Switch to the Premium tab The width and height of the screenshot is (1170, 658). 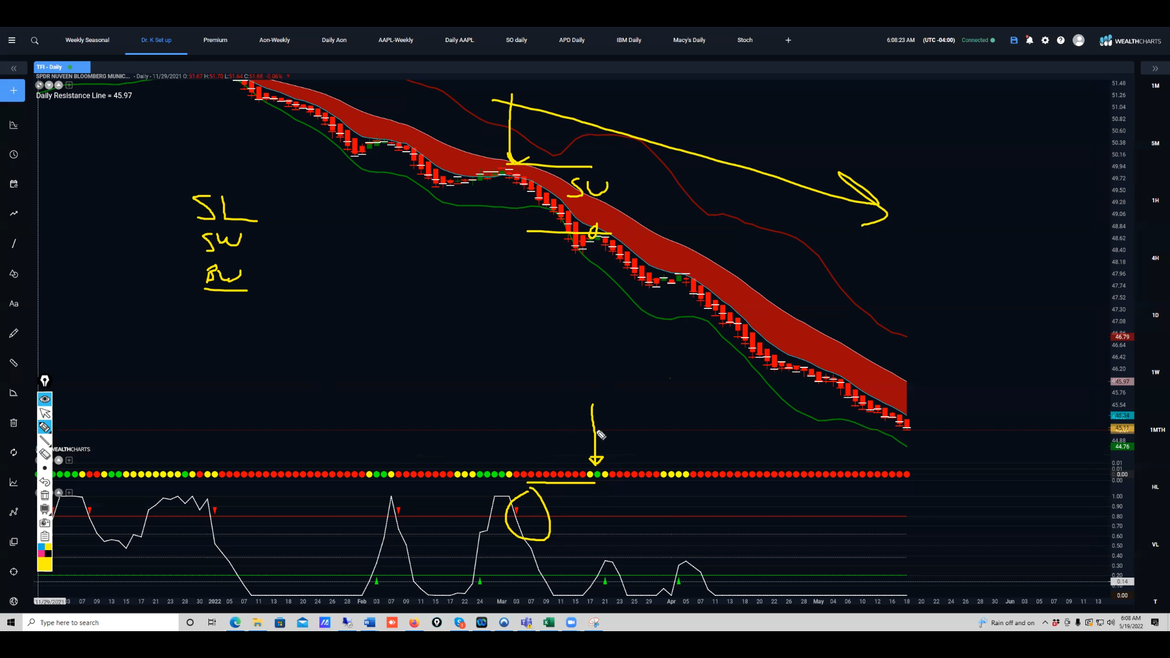(215, 40)
